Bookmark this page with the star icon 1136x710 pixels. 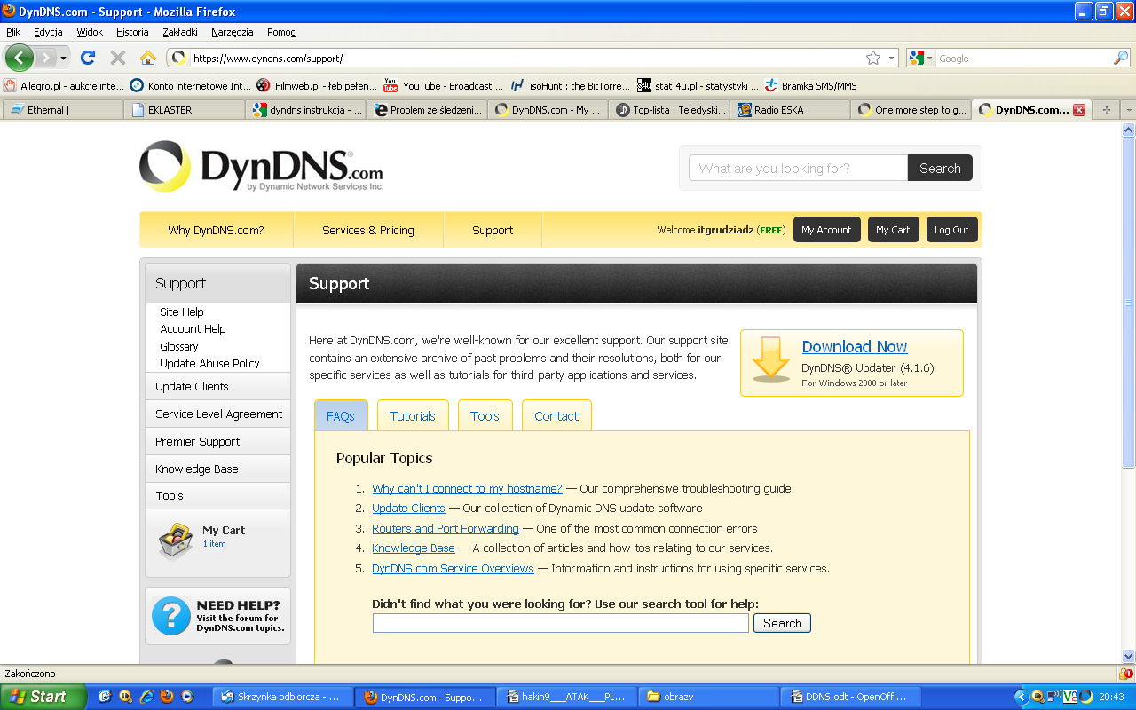click(x=873, y=58)
